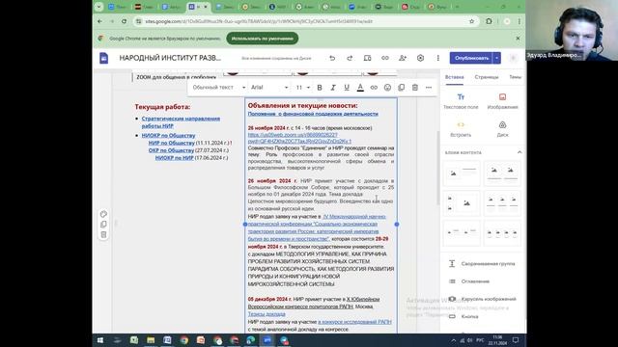Screen dimensions: 618x347
Task: Choose the two-image content block
Action: click(502, 173)
